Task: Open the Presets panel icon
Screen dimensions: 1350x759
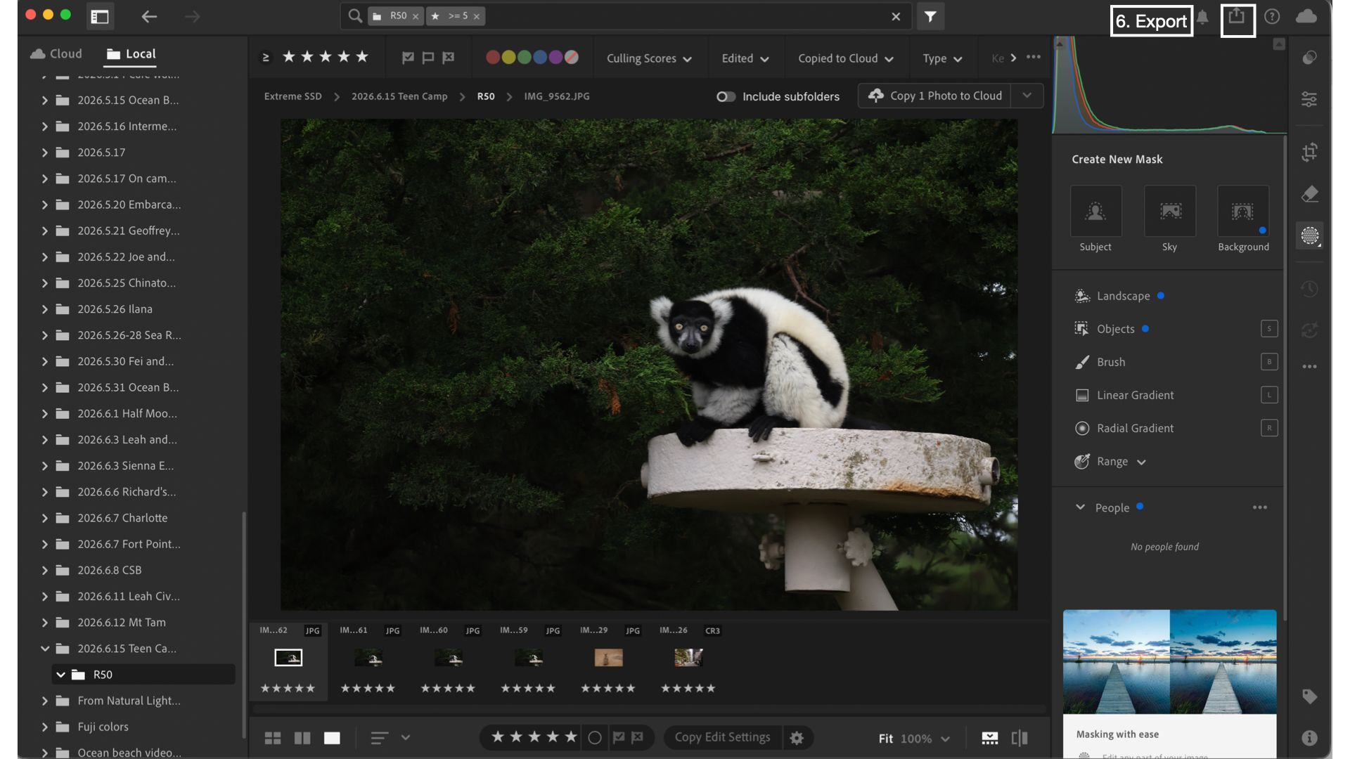Action: [x=1309, y=58]
